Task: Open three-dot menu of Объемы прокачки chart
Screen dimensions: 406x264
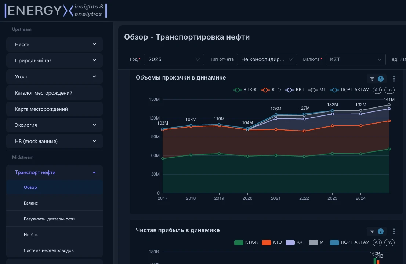Action: pyautogui.click(x=394, y=79)
